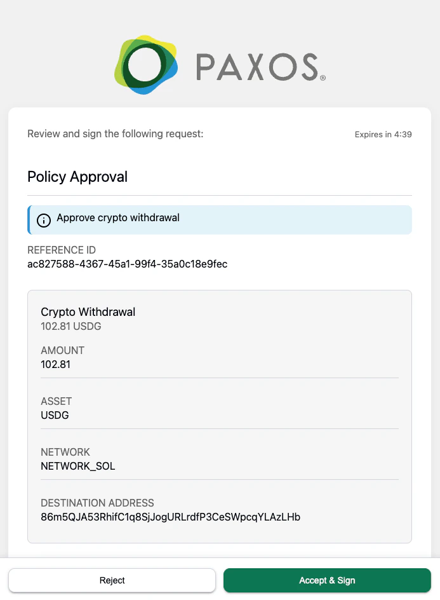Screen dimensions: 440x600
Task: Click the info icon beside Approve crypto withdrawal
Action: click(x=44, y=220)
